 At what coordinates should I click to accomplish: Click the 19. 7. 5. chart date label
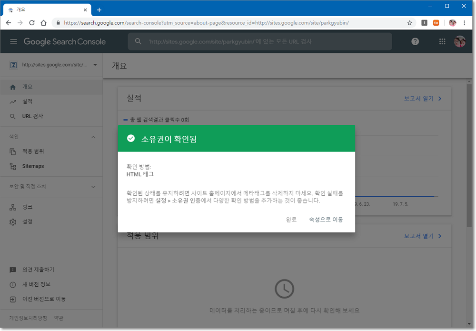click(x=400, y=204)
